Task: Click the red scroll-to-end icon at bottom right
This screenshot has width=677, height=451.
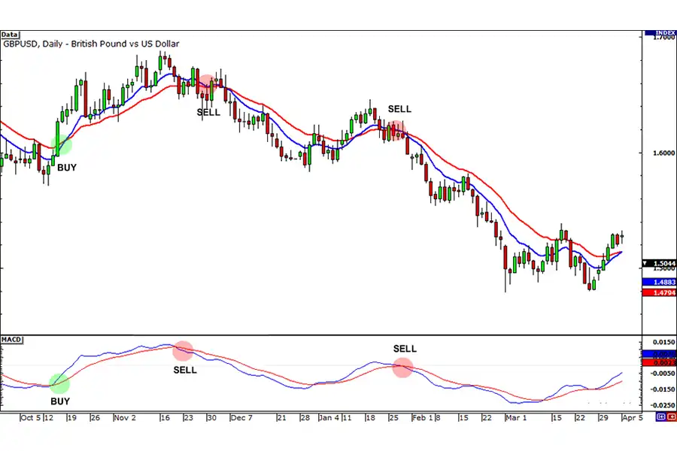Action: tap(671, 417)
